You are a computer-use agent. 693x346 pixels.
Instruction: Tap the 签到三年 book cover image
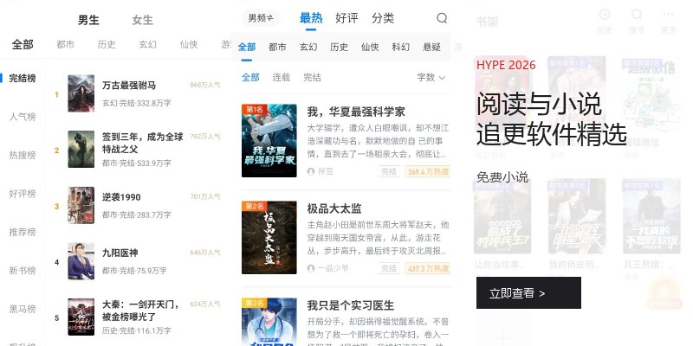click(81, 149)
